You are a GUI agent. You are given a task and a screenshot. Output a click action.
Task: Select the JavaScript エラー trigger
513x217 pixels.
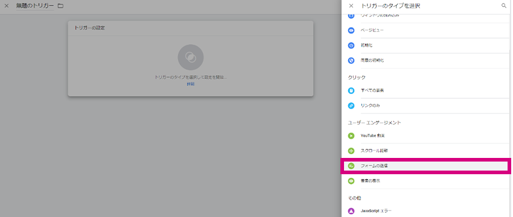426,211
